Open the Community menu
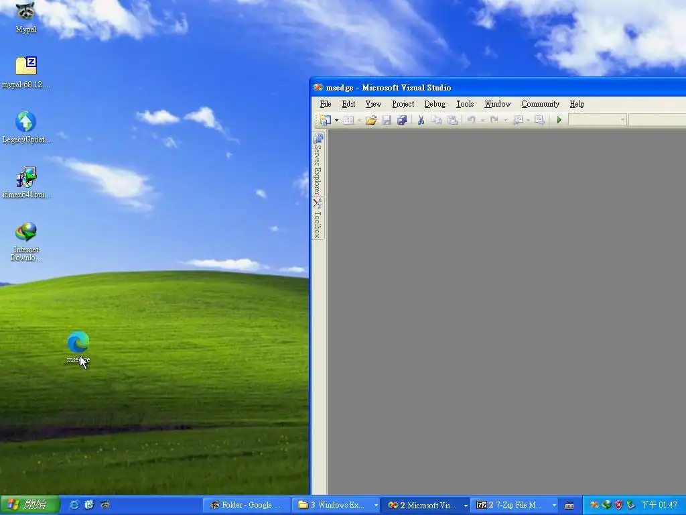 pyautogui.click(x=541, y=104)
